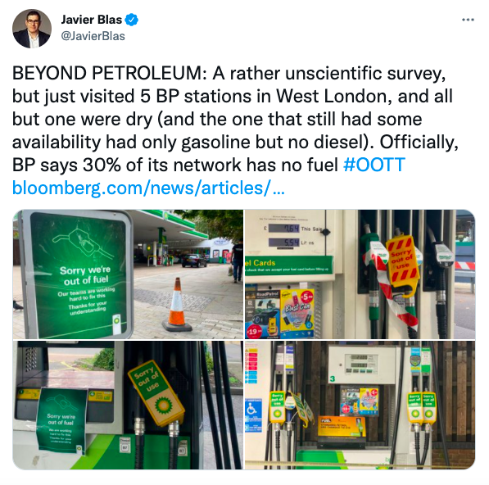Open the @JavierBlas handle link
The width and height of the screenshot is (489, 485).
tap(93, 36)
